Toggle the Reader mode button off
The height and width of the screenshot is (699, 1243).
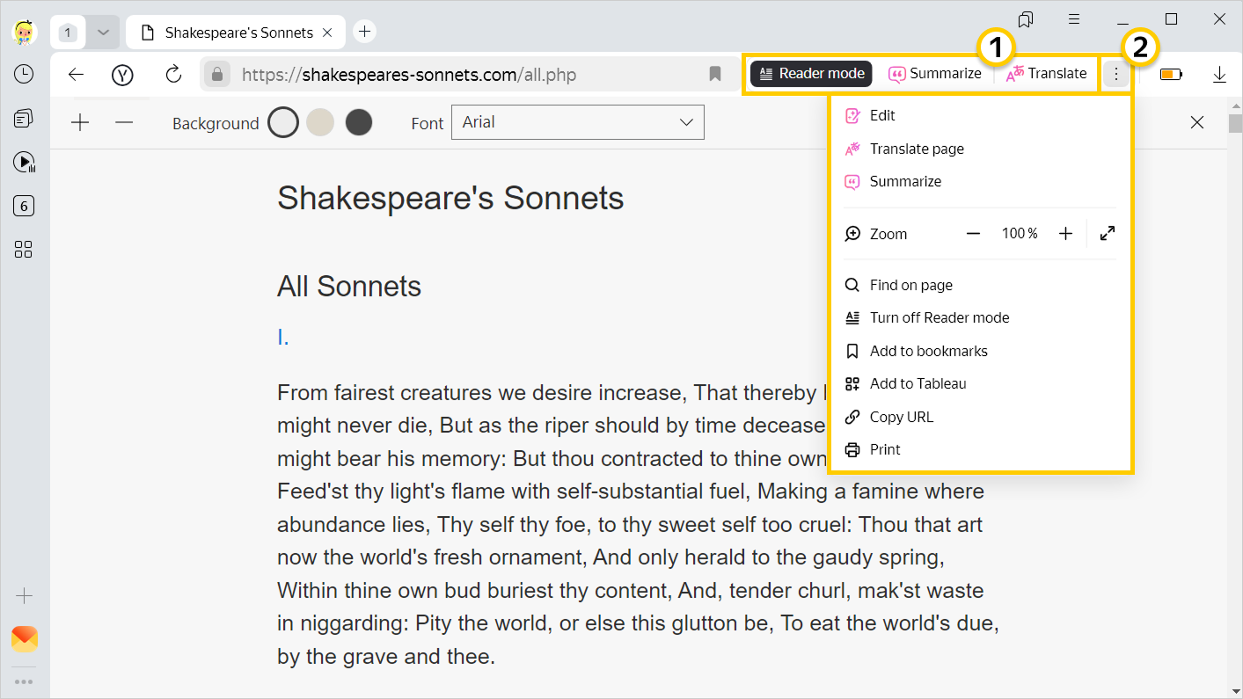click(x=810, y=74)
